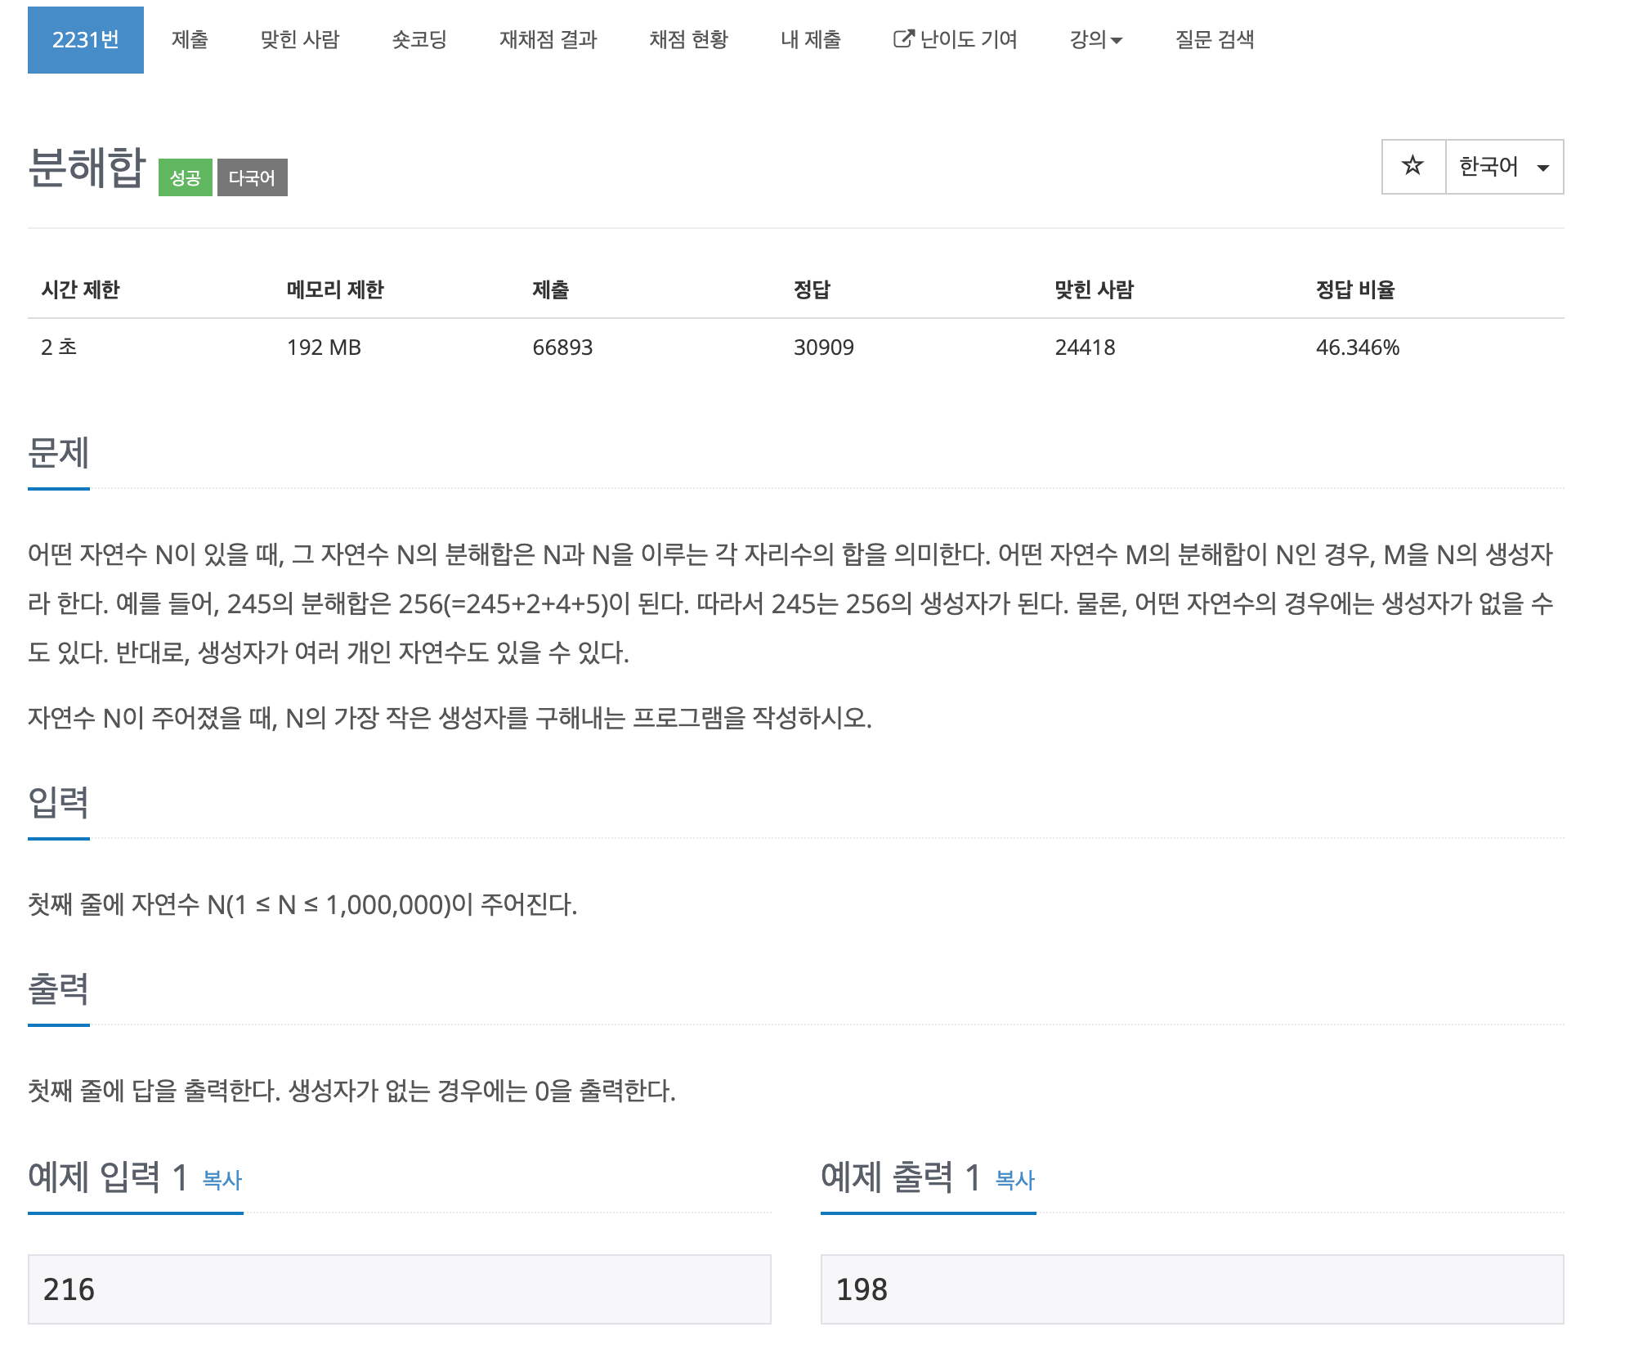Open the 숏코딩 tab
Image resolution: width=1625 pixels, height=1354 pixels.
point(419,39)
